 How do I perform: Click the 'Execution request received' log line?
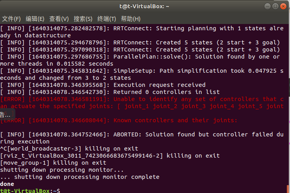click(160, 85)
